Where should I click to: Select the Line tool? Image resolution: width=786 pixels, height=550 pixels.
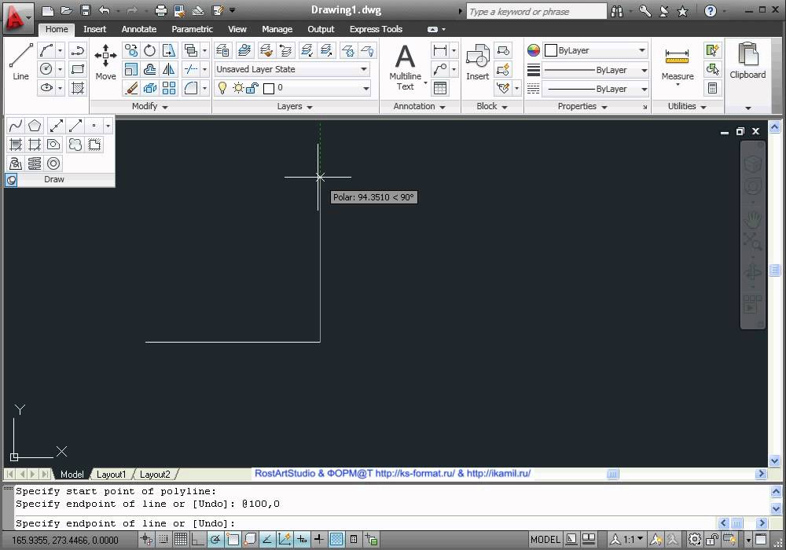point(20,61)
